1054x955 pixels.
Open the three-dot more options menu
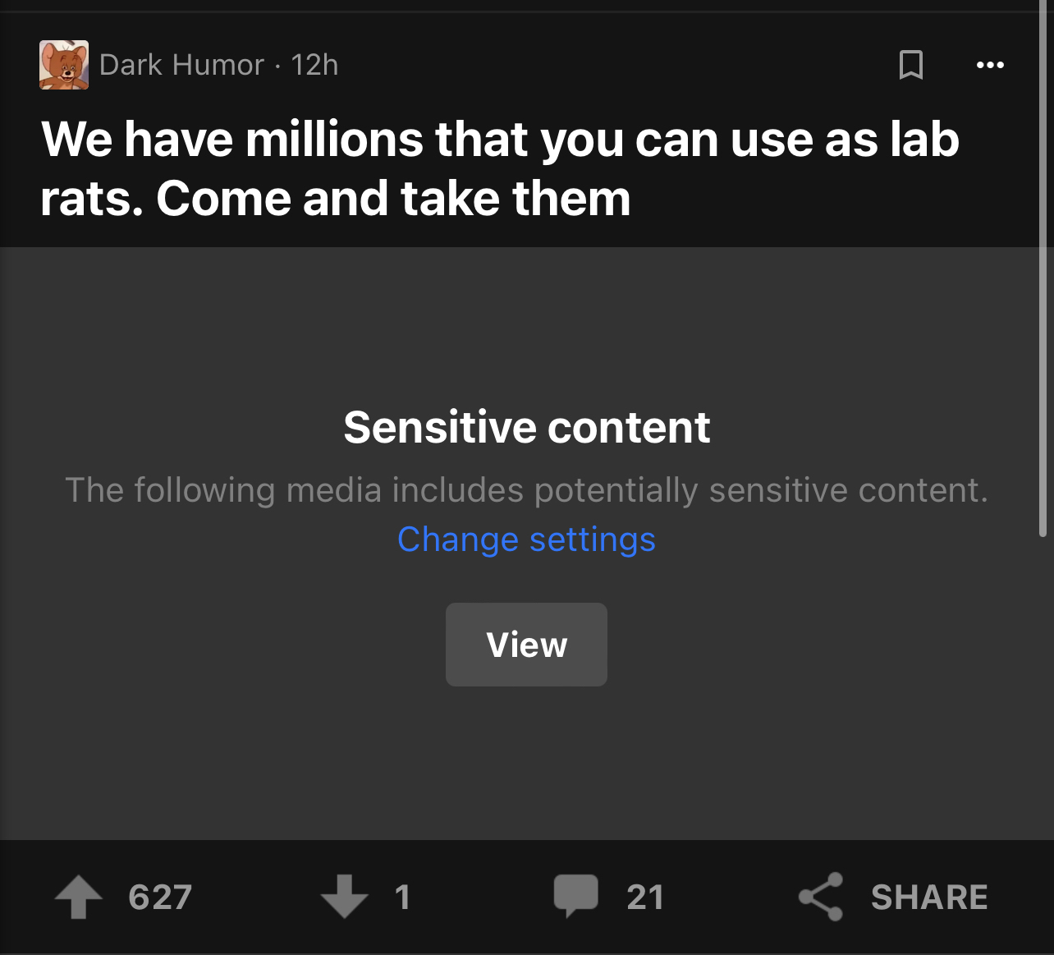pyautogui.click(x=990, y=65)
